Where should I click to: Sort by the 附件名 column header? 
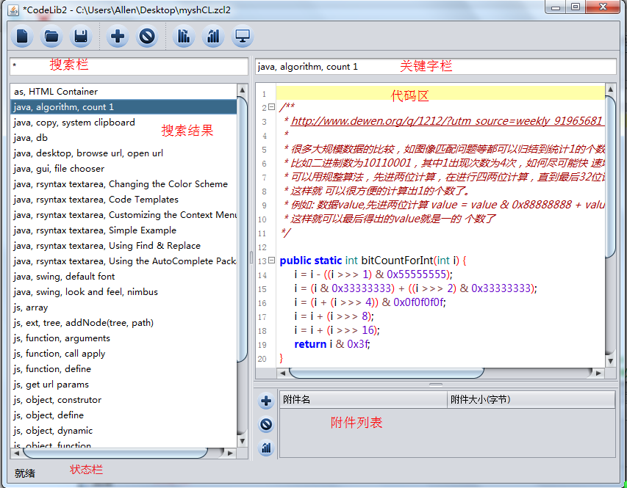[x=363, y=399]
